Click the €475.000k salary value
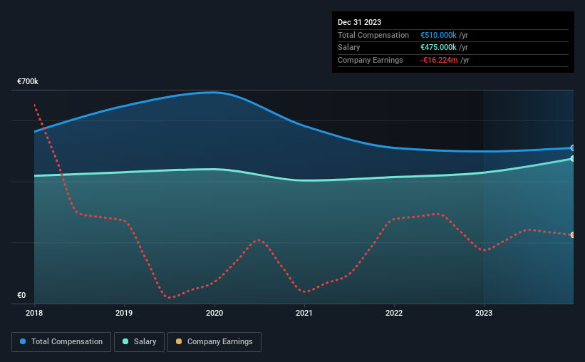The image size is (585, 362). [x=438, y=48]
